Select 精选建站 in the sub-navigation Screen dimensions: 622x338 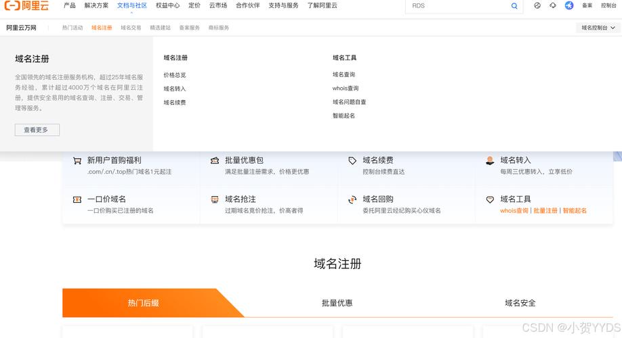pyautogui.click(x=161, y=28)
